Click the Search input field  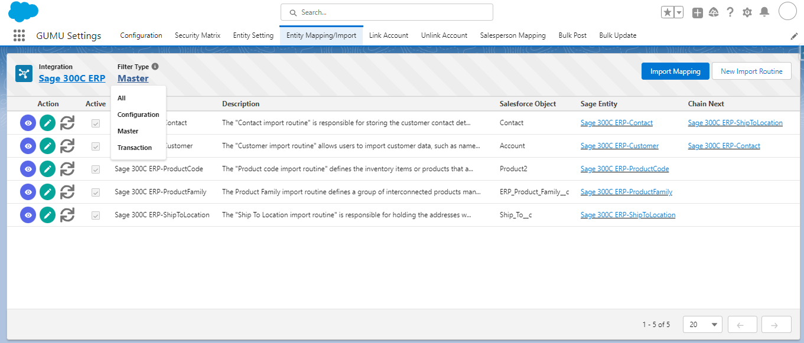point(387,12)
